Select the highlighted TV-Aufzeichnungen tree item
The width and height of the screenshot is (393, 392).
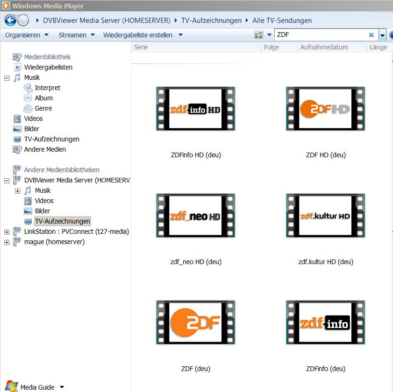tap(63, 221)
